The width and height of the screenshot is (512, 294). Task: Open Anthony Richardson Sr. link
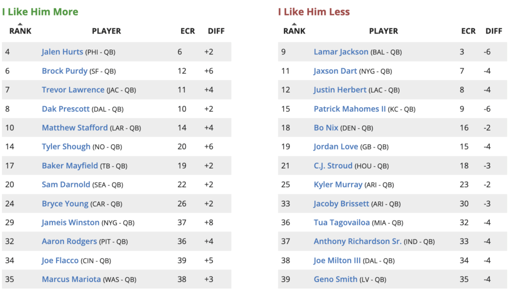357,241
